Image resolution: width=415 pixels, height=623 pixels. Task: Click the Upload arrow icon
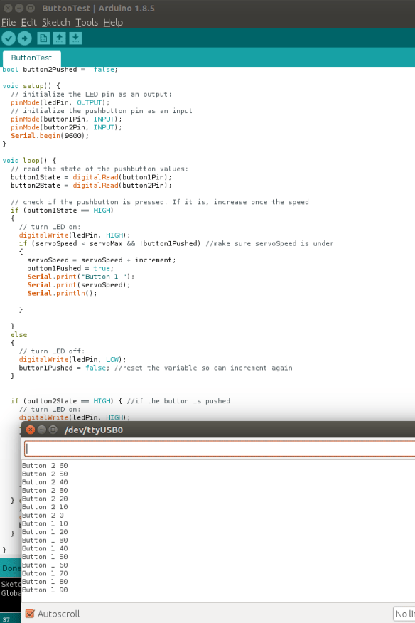click(x=25, y=38)
